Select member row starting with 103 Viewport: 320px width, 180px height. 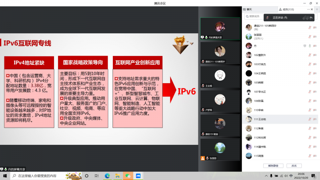(x=281, y=64)
